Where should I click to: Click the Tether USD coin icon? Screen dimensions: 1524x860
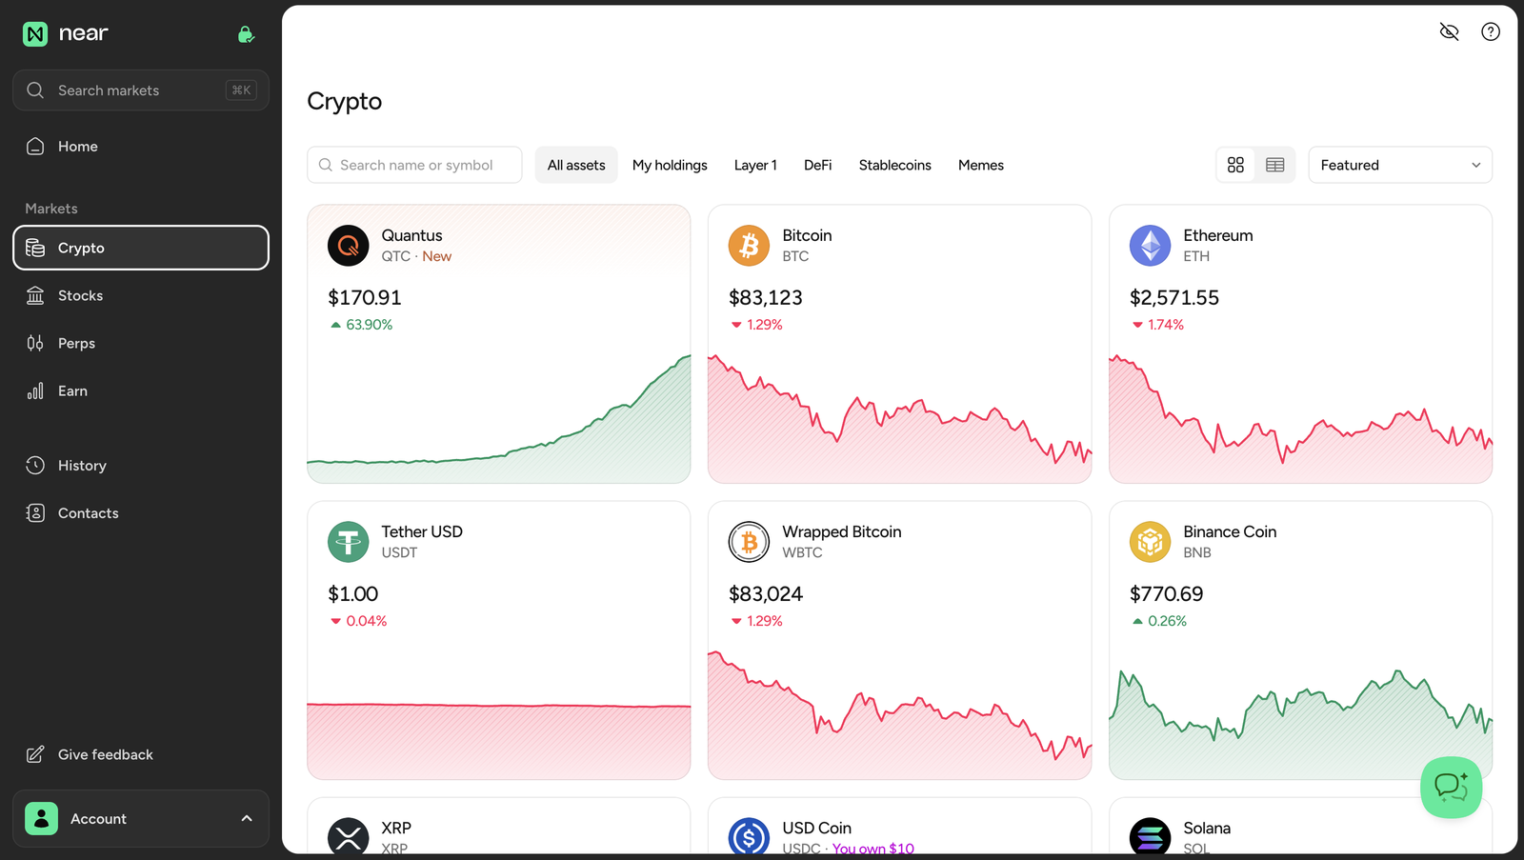[349, 542]
